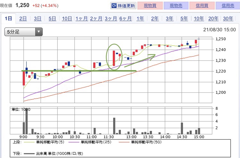
Task: Open the 5分足 interval dropdown
Action: pyautogui.click(x=23, y=32)
